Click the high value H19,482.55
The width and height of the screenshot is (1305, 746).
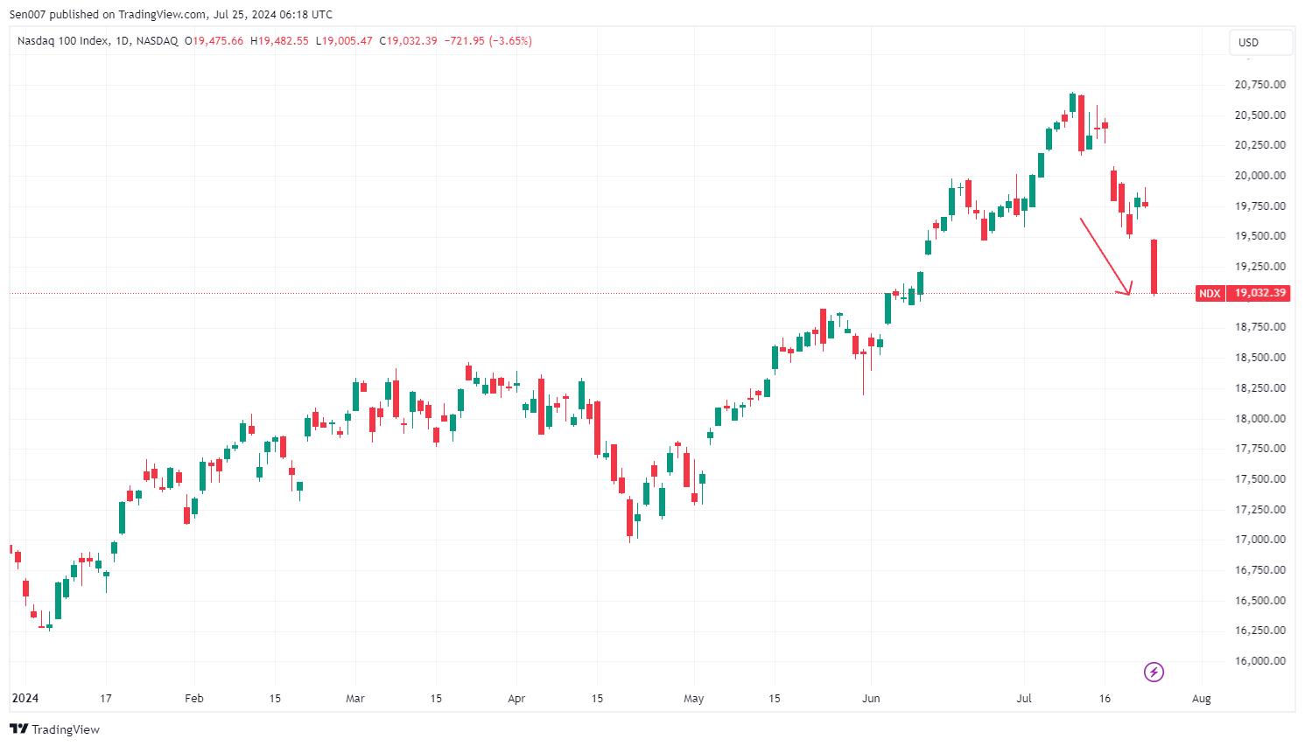click(x=279, y=41)
